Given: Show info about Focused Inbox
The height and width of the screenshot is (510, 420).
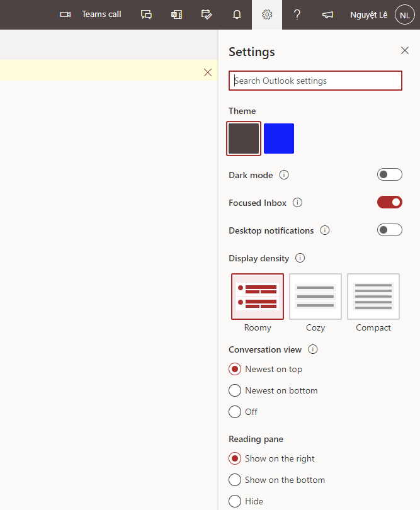Looking at the screenshot, I should tap(297, 203).
